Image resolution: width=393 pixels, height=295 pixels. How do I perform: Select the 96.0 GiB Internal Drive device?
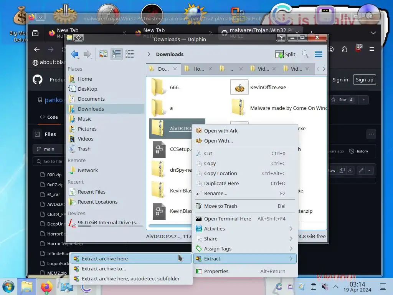click(105, 223)
